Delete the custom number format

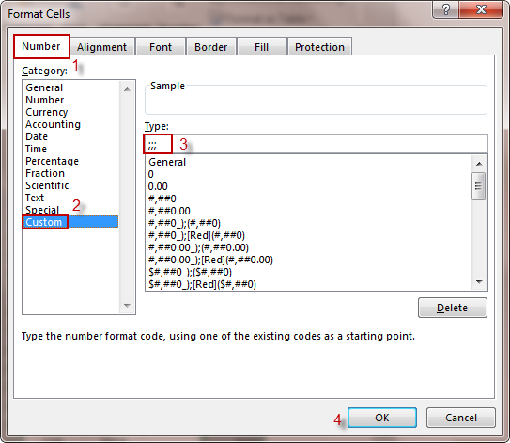click(452, 308)
